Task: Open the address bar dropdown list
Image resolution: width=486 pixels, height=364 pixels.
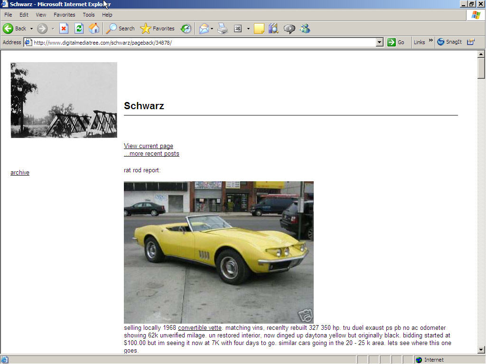Action: coord(379,42)
